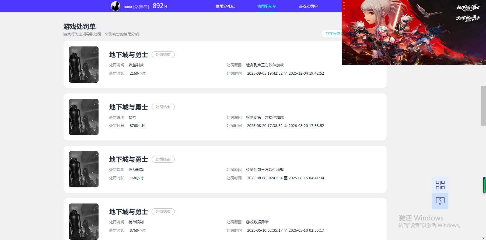The height and width of the screenshot is (240, 486).
Task: Click the nuna user avatar icon
Action: point(116,6)
